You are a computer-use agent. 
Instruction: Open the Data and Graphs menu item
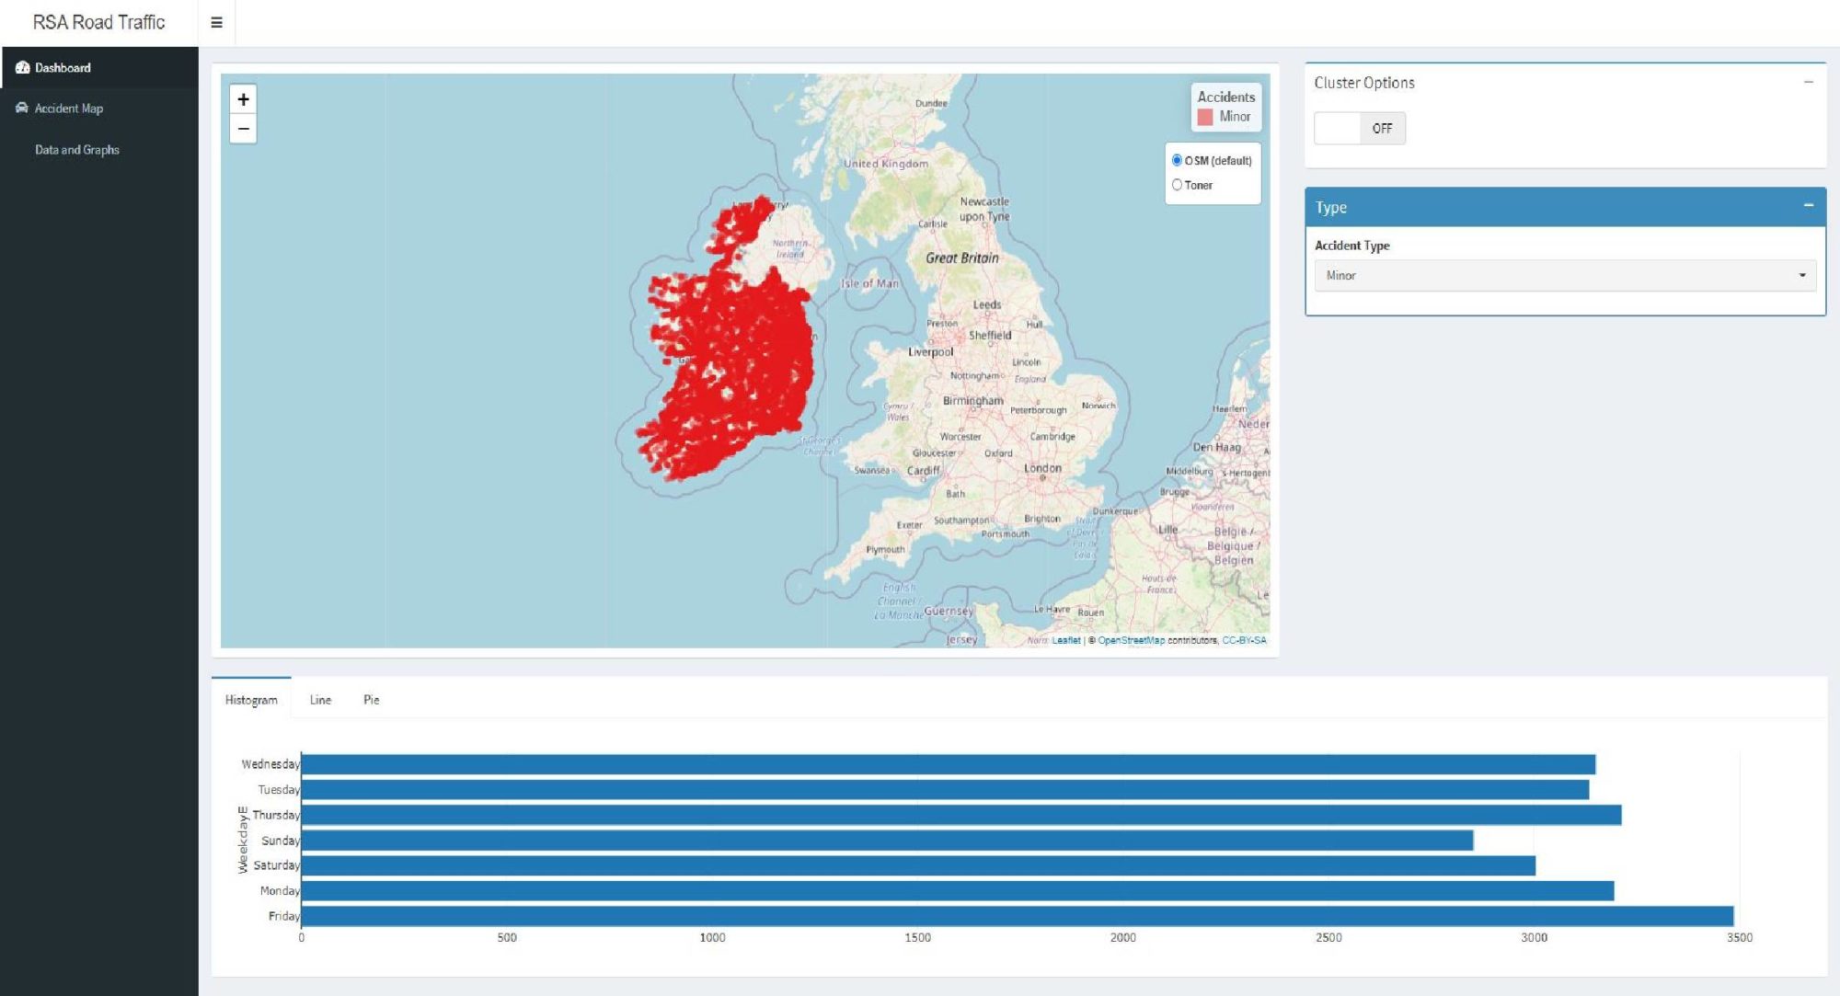[77, 149]
